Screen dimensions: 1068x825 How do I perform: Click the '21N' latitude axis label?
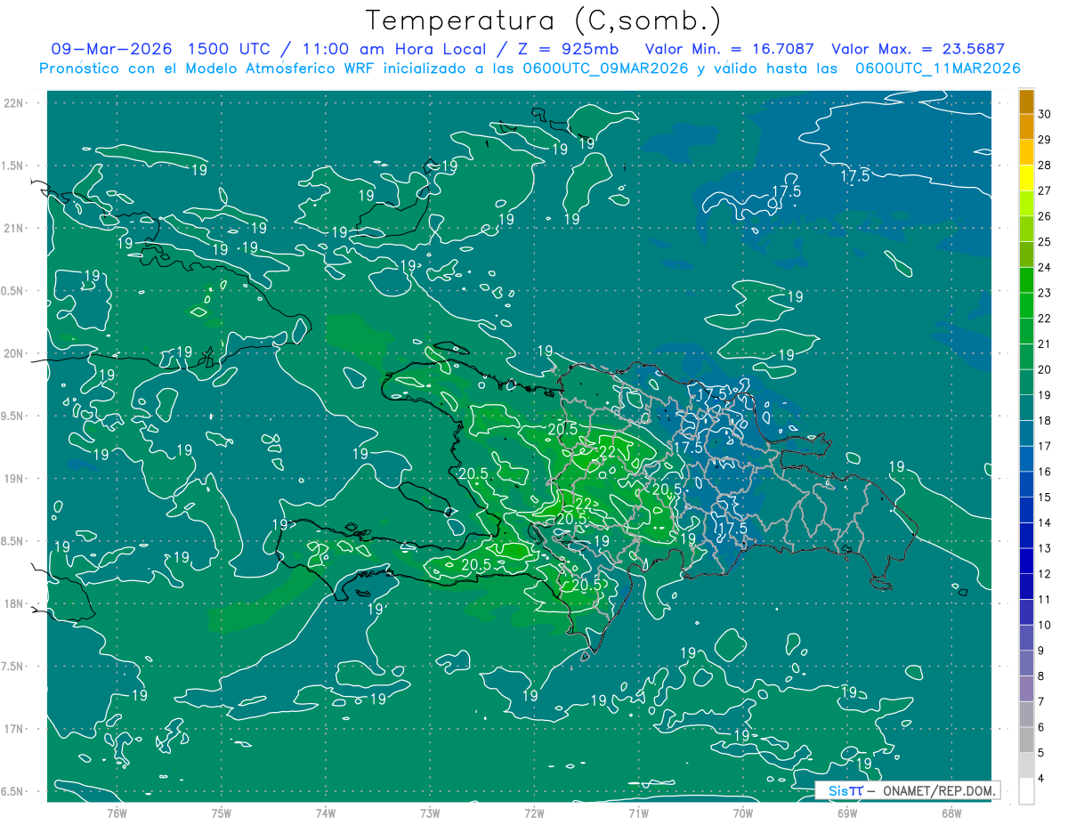15,228
